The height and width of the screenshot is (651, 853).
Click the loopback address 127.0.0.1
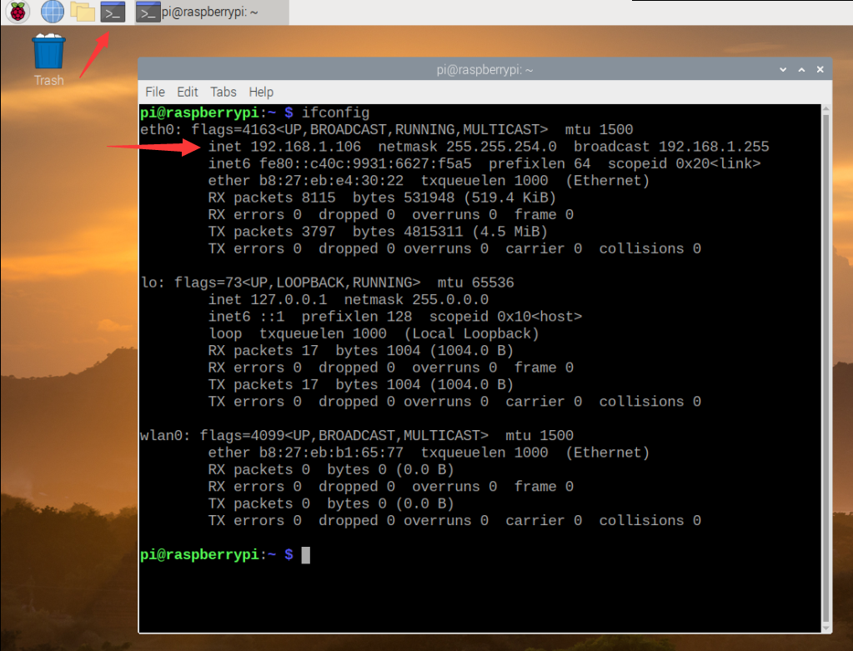click(x=289, y=300)
